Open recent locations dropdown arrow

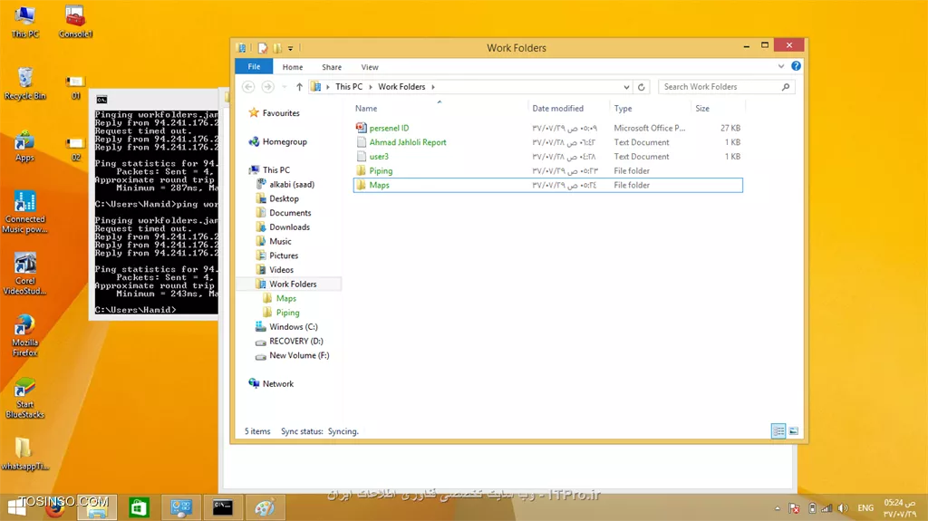[x=284, y=87]
